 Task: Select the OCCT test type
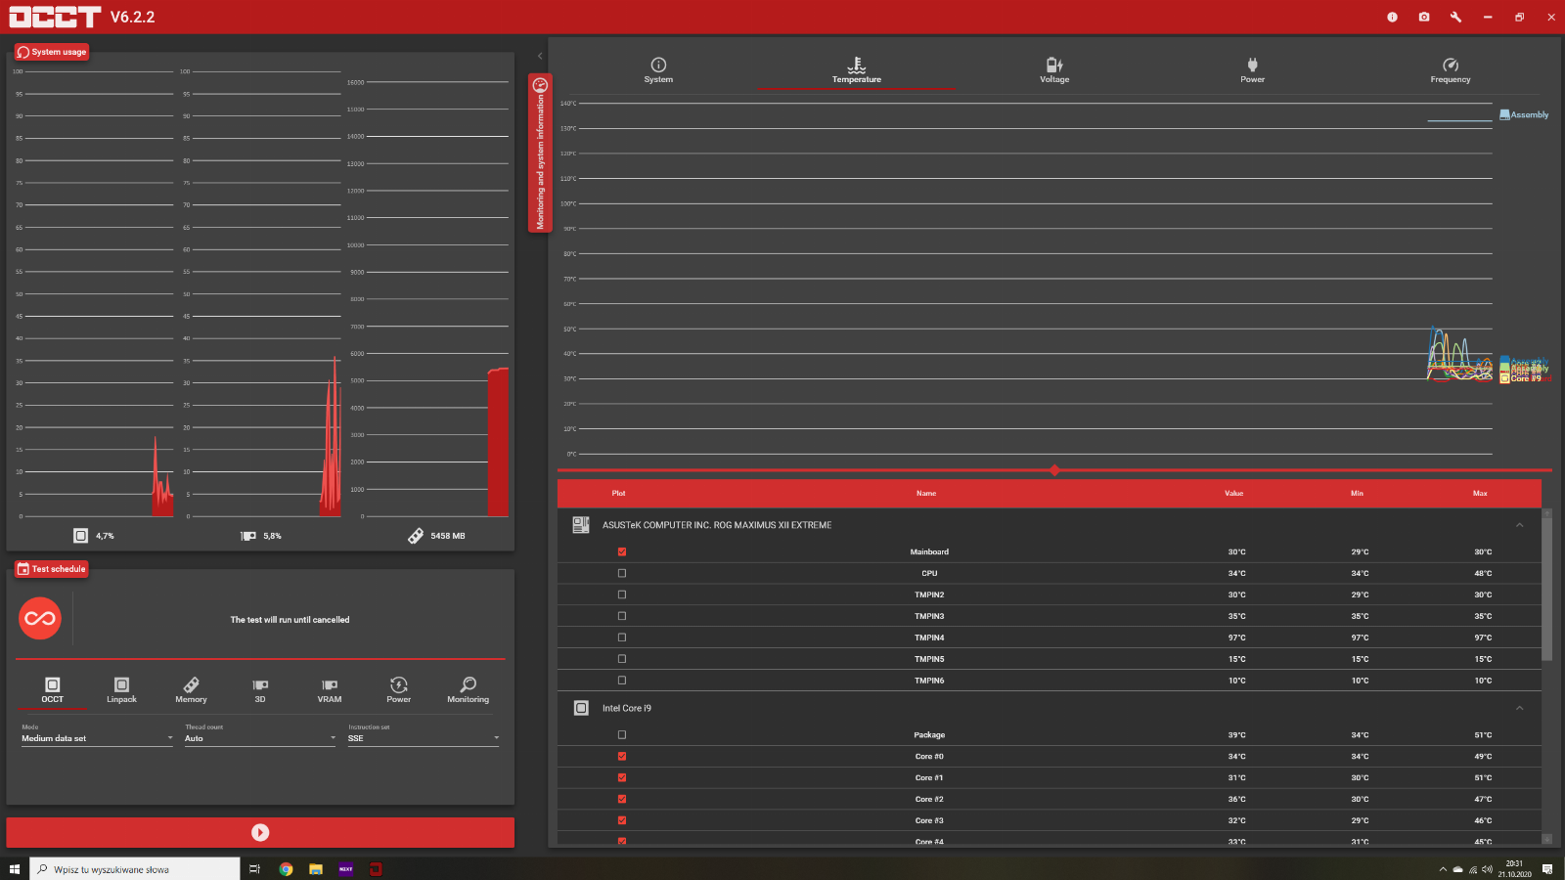53,690
